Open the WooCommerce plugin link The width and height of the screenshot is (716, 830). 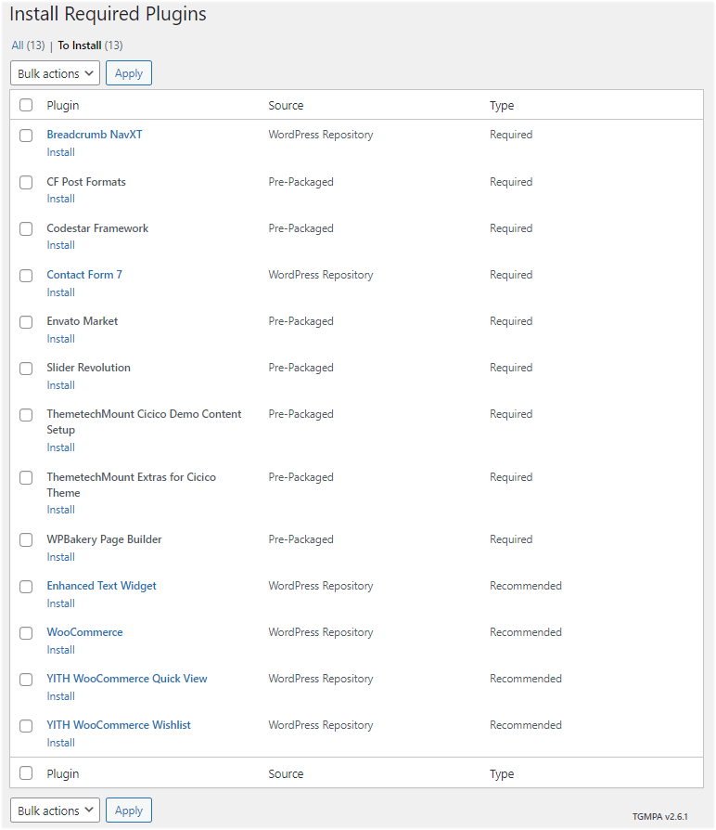[x=84, y=632]
